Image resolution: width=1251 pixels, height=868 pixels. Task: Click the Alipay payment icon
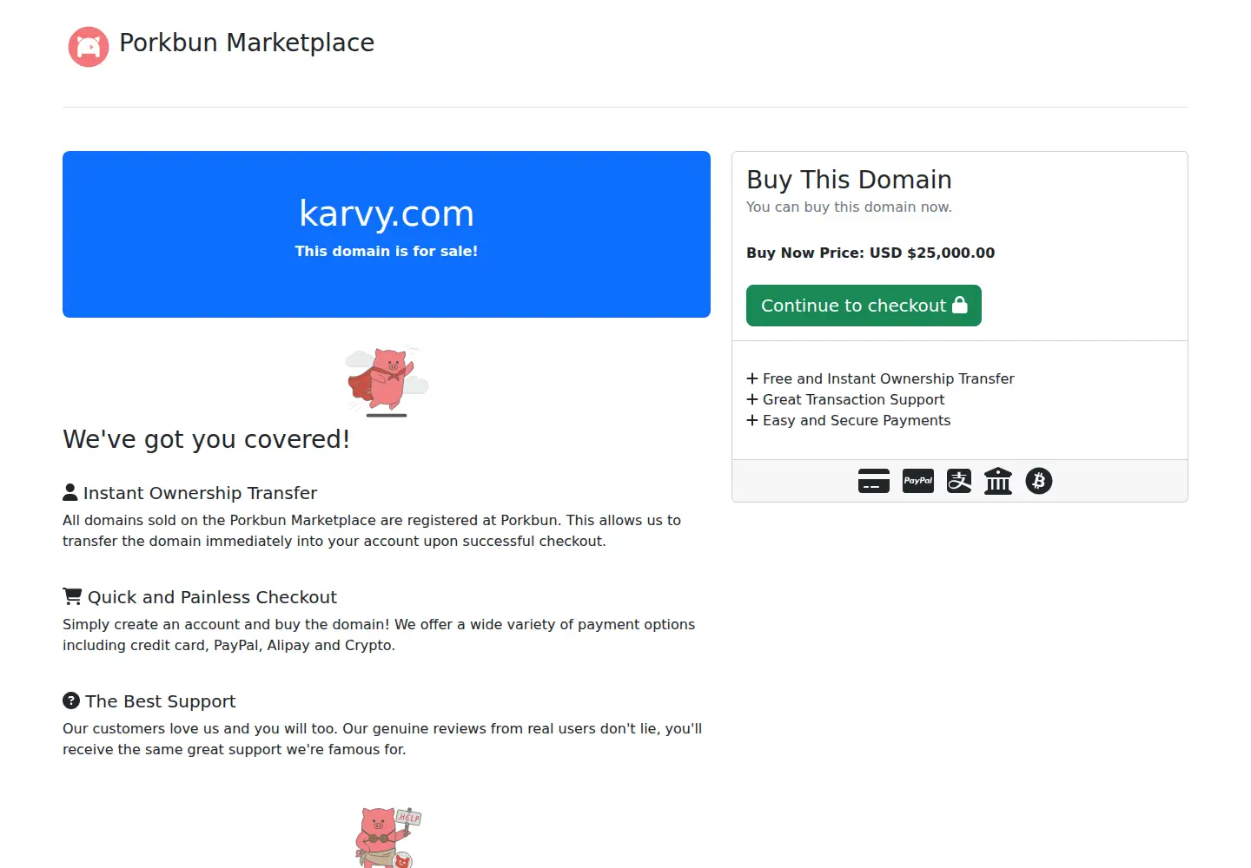pyautogui.click(x=959, y=481)
